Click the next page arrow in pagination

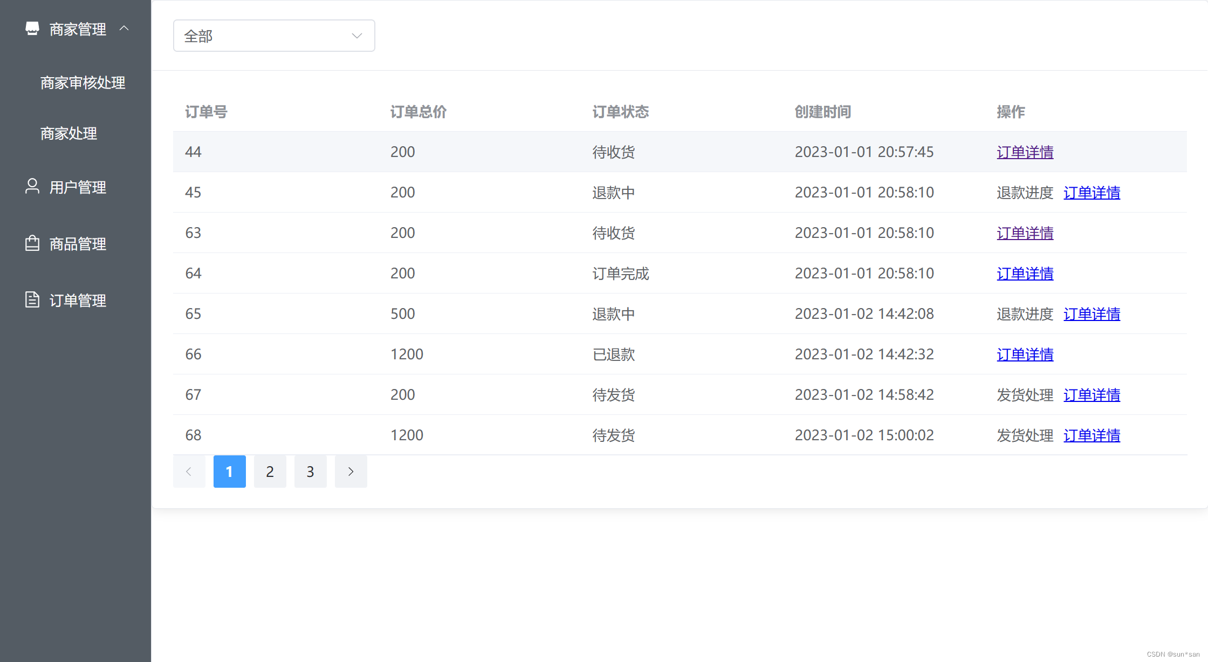351,472
